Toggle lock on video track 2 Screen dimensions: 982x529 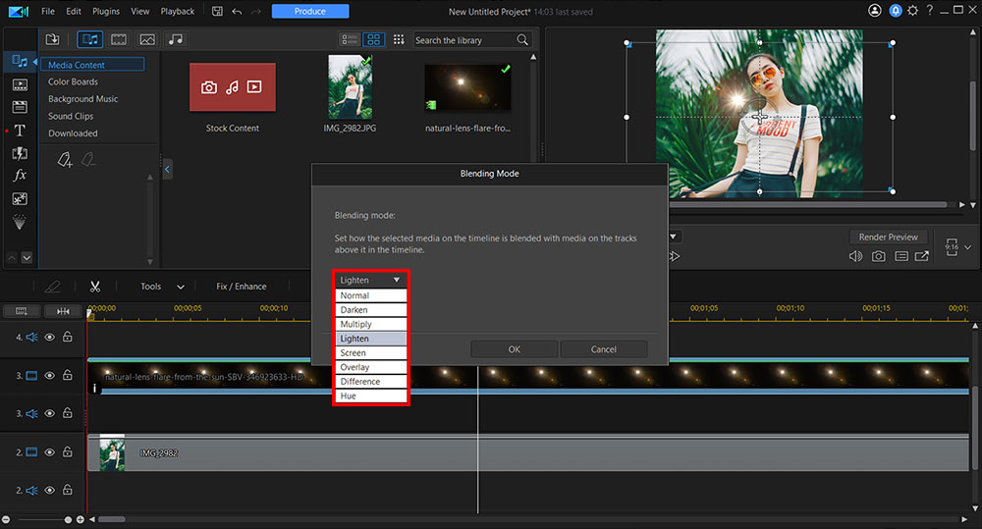68,451
